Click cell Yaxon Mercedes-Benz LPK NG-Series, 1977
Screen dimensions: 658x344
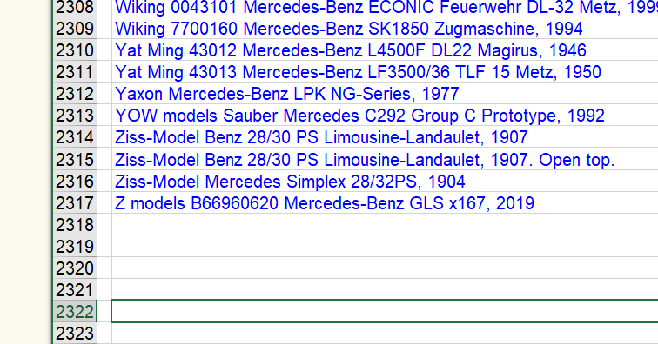[x=385, y=94]
